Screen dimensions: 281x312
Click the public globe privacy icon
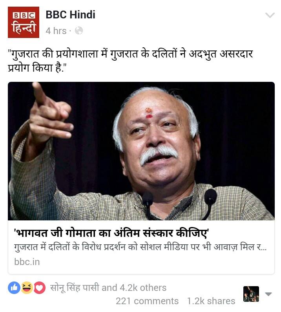79,31
